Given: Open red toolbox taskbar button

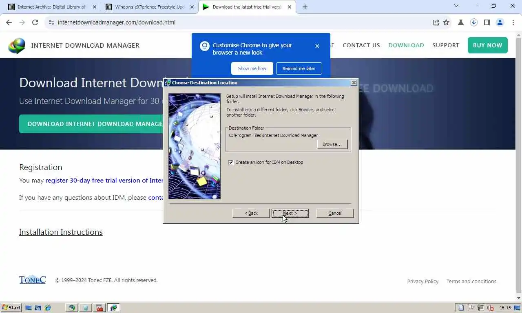Looking at the screenshot, I should [x=100, y=308].
